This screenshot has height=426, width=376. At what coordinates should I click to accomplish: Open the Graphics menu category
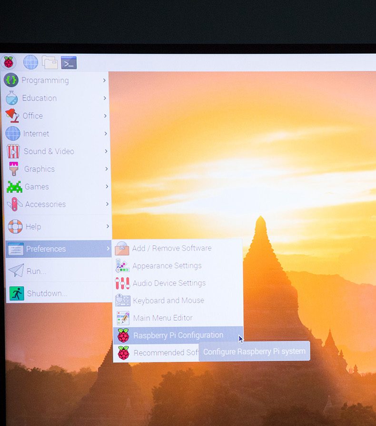57,168
